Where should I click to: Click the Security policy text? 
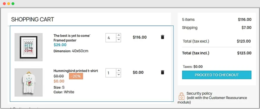tap(199, 93)
